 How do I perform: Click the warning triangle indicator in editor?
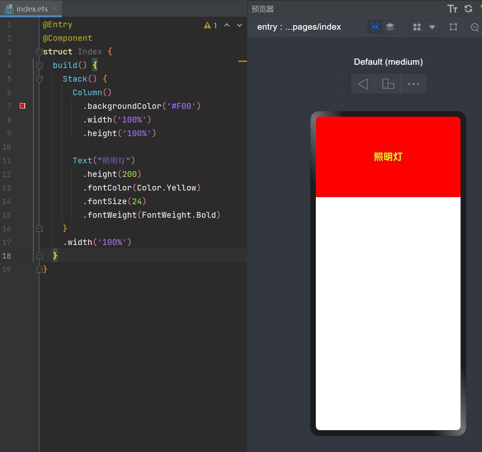point(207,26)
